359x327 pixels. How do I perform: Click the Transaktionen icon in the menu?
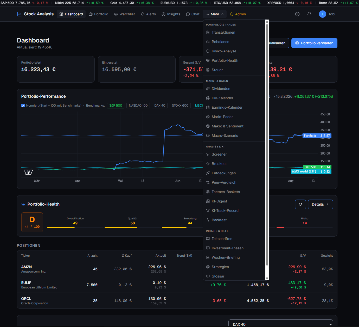pos(208,32)
